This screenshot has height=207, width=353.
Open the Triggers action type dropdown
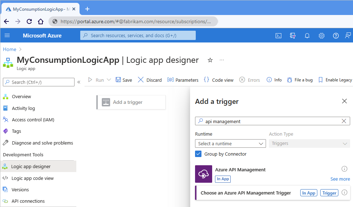[309, 143]
